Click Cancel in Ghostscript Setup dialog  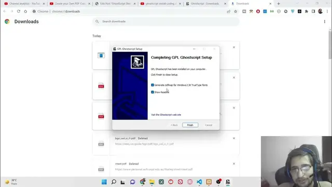pos(209,125)
